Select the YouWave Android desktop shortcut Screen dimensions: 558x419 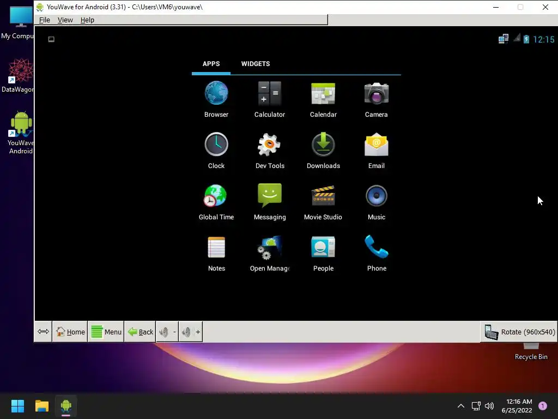21,133
